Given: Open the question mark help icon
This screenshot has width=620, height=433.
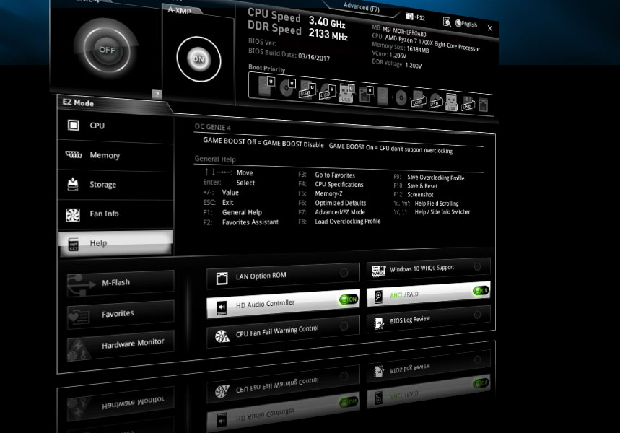Looking at the screenshot, I should coord(157,94).
